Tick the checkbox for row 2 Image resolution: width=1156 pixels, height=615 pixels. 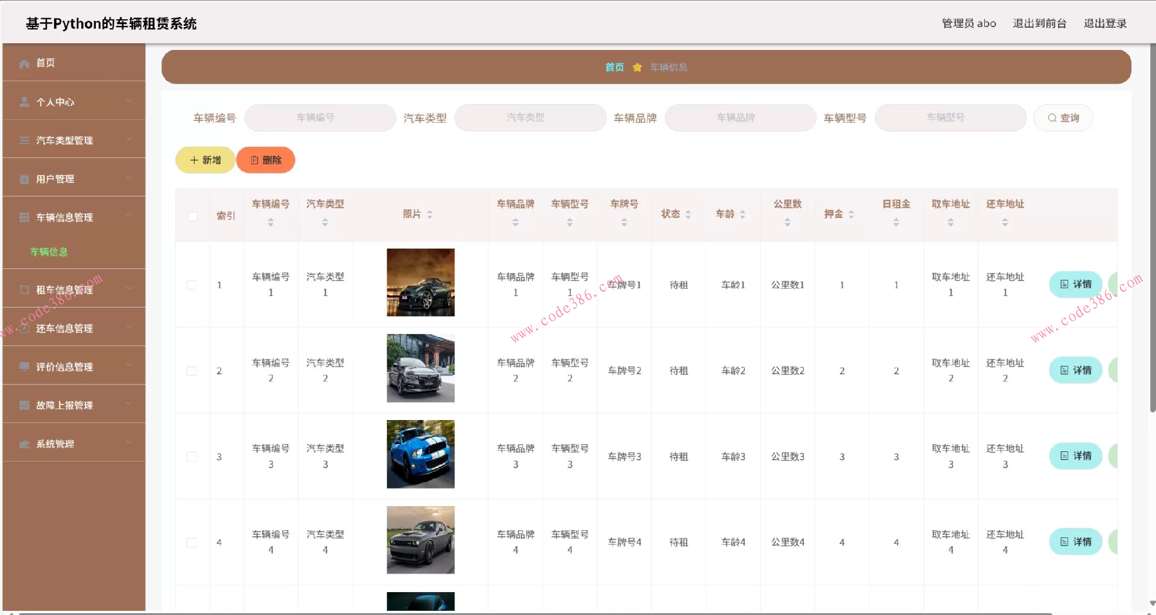point(192,371)
